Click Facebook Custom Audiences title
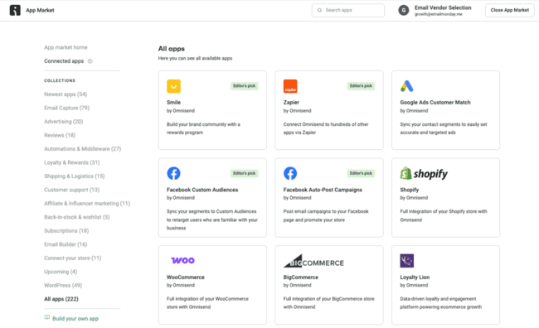The width and height of the screenshot is (539, 328). tap(202, 190)
